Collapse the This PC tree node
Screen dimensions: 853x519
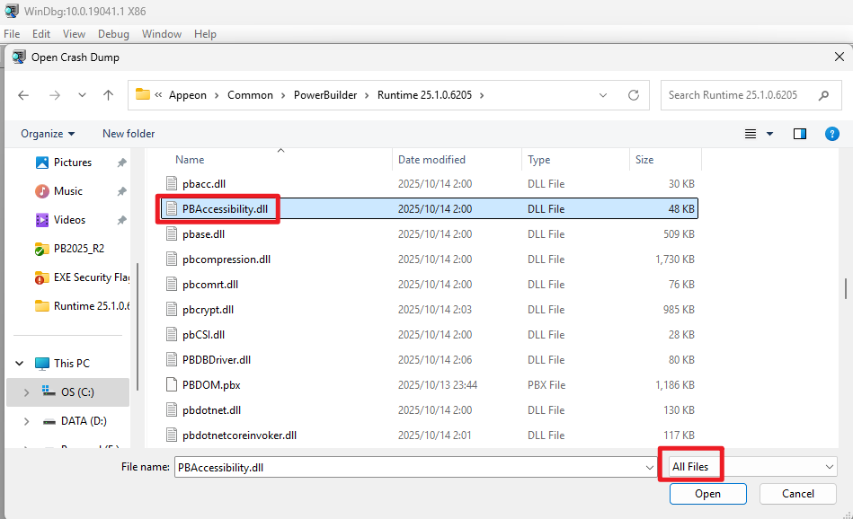coord(20,364)
